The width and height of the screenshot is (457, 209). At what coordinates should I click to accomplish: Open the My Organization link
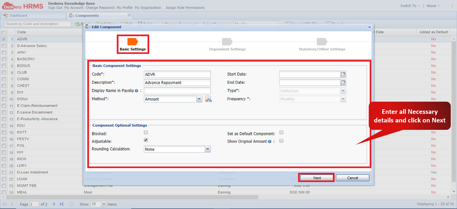(148, 8)
